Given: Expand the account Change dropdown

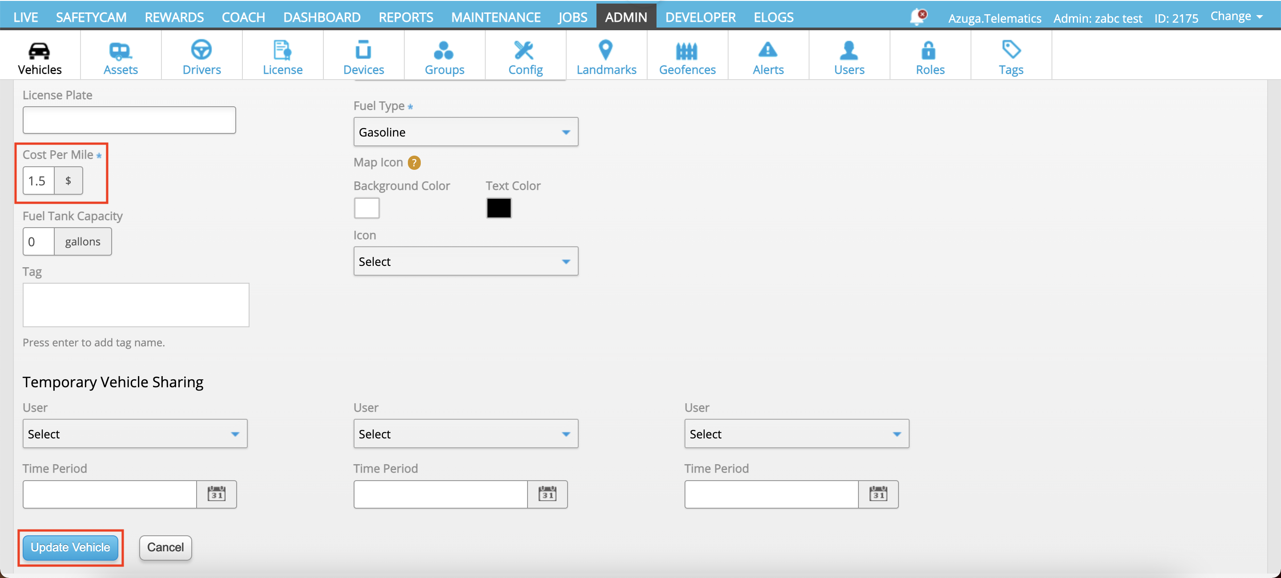Looking at the screenshot, I should point(1236,16).
